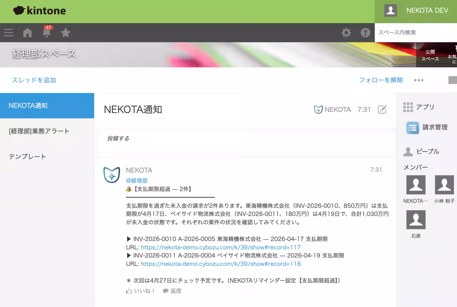Image resolution: width=457 pixels, height=307 pixels.
Task: Select the [経理部]業務アラート thread
Action: pos(39,131)
